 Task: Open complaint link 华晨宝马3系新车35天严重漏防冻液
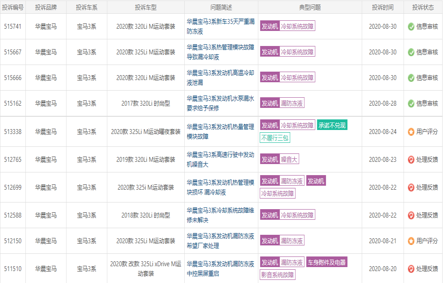(x=221, y=27)
